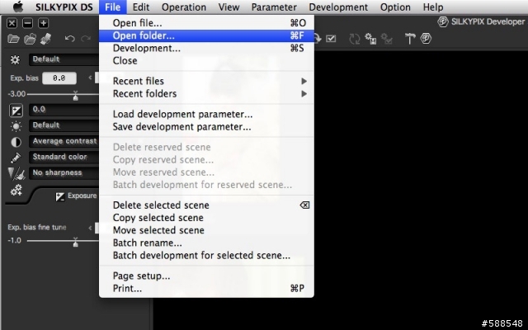This screenshot has width=528, height=330.
Task: Click the plus window expand button
Action: pos(43,23)
